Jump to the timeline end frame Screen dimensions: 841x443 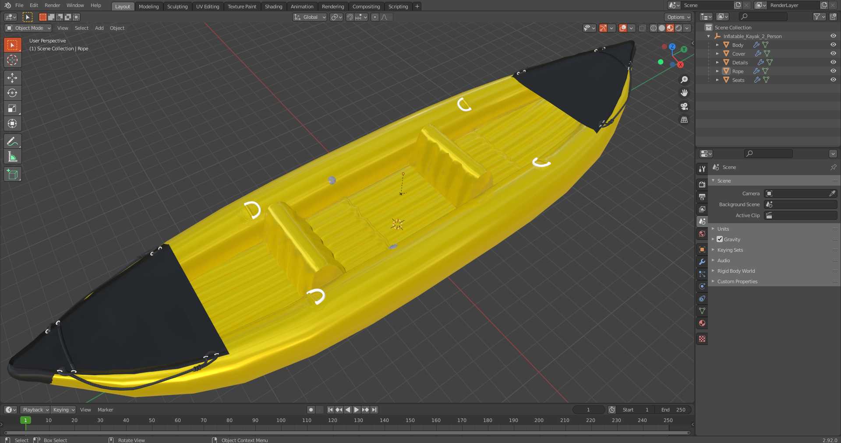(374, 410)
